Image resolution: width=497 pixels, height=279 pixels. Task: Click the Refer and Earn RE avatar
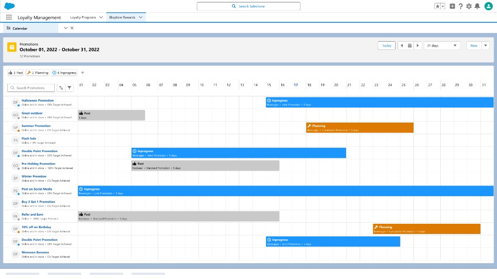tap(15, 216)
